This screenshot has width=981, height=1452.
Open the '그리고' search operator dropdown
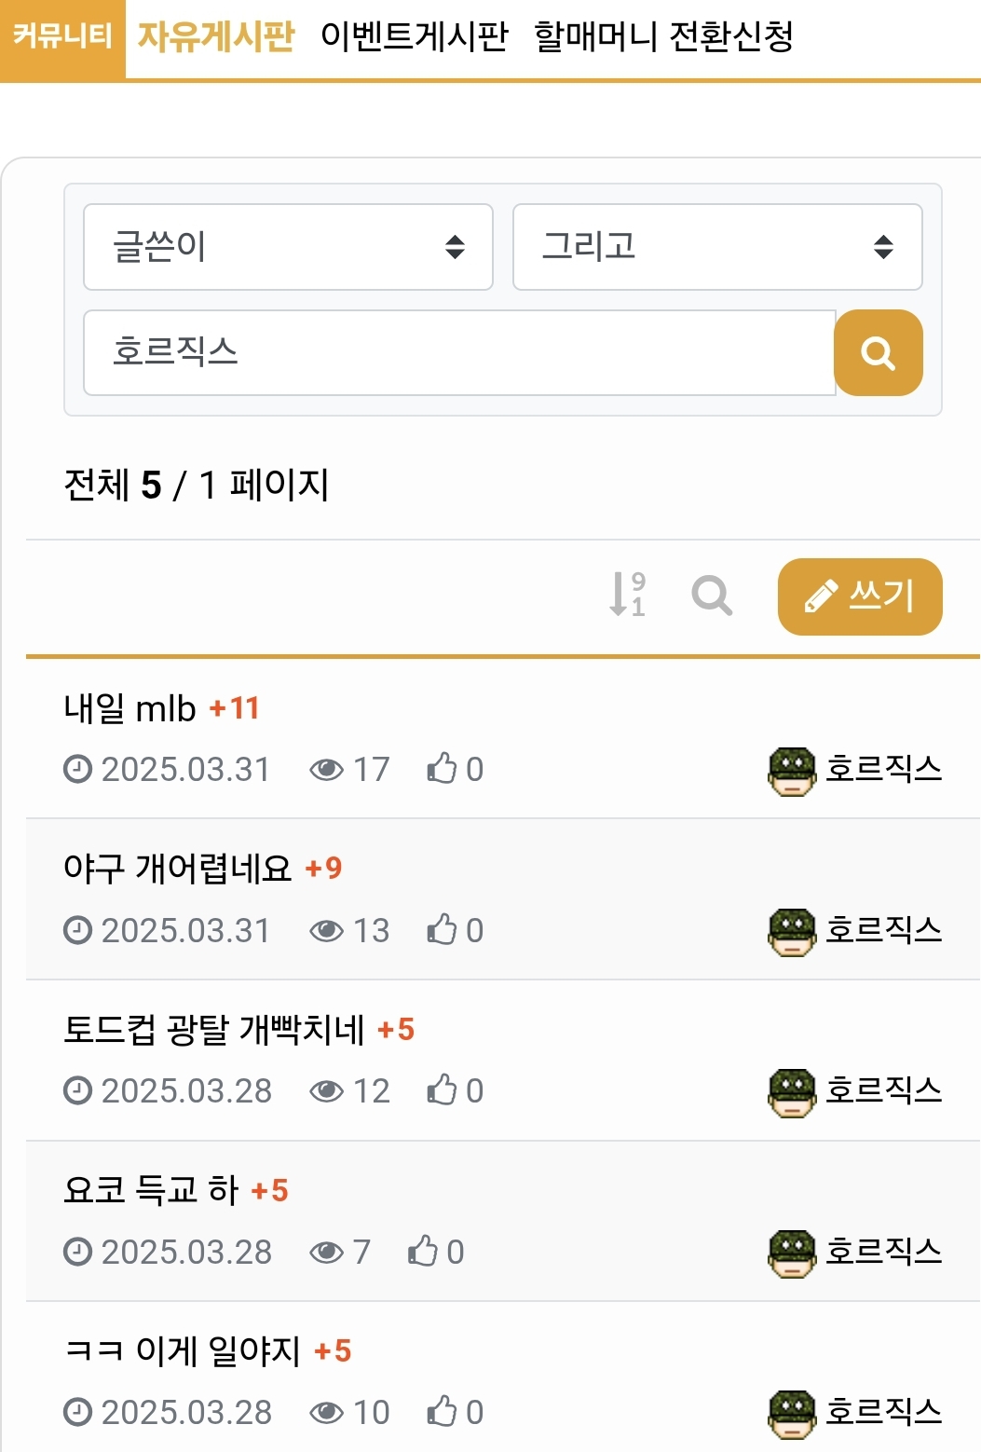tap(717, 247)
